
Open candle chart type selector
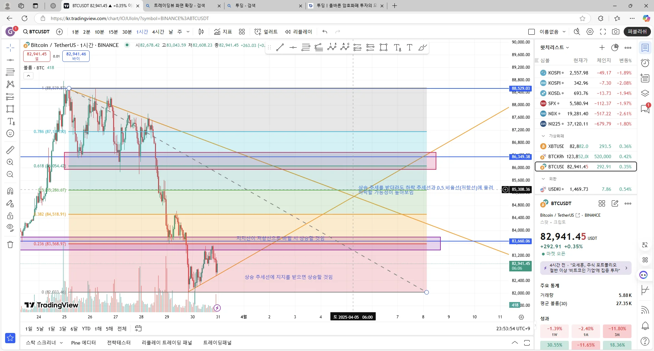pyautogui.click(x=201, y=32)
